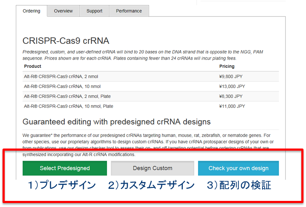This screenshot has width=306, height=207.
Task: Switch to the Ordering tab
Action: coord(31,11)
